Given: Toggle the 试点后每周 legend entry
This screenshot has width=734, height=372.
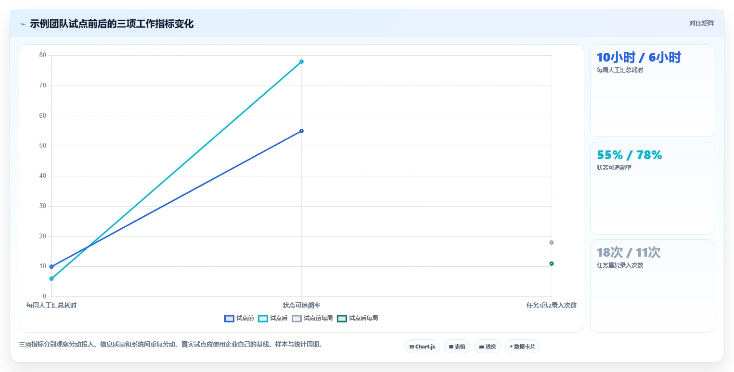Looking at the screenshot, I should [x=358, y=318].
